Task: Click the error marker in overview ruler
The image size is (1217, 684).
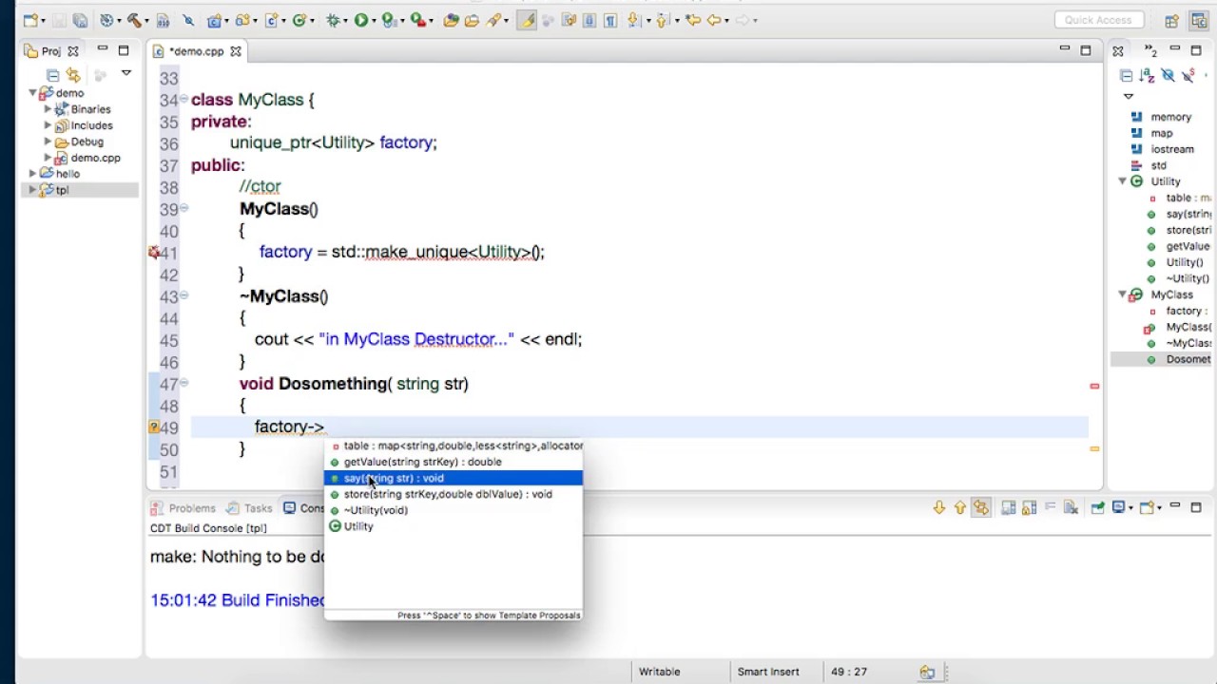Action: pyautogui.click(x=1094, y=386)
